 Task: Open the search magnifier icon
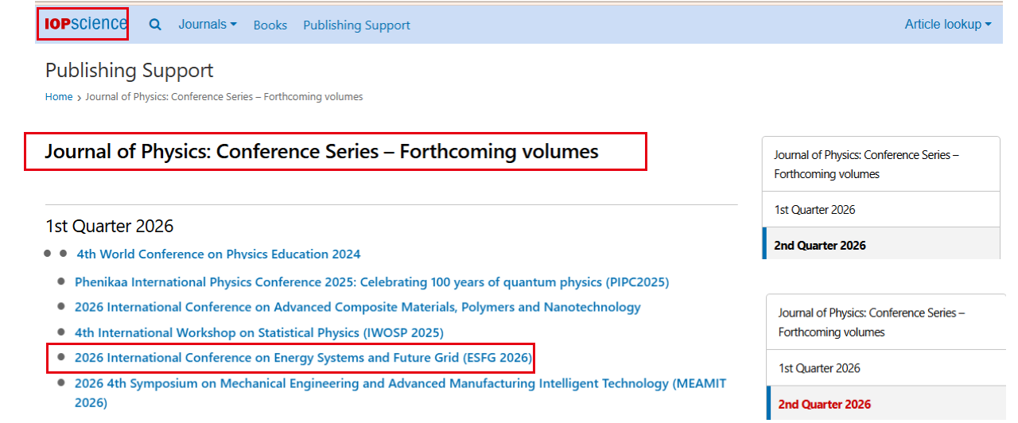pyautogui.click(x=155, y=25)
